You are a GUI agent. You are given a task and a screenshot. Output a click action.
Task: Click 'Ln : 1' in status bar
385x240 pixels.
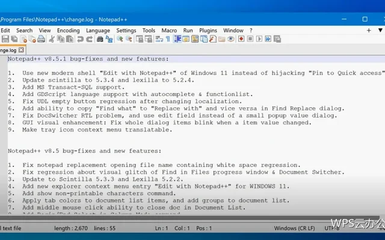pos(162,228)
